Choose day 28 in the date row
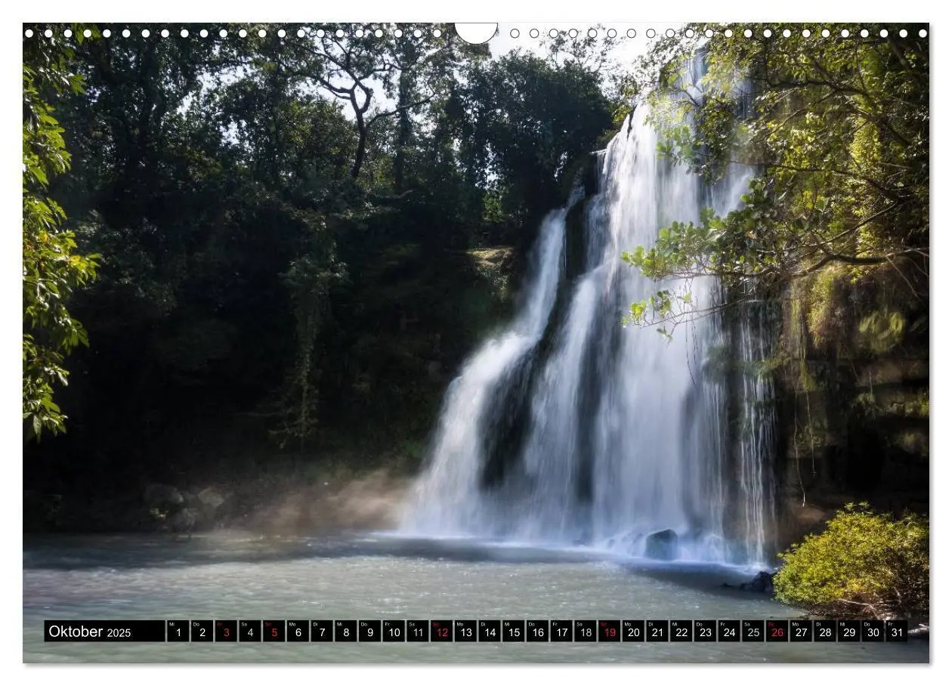952x686 pixels. click(x=825, y=632)
